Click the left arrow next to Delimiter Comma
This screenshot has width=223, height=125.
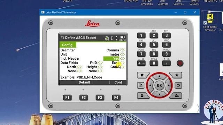pyautogui.click(x=121, y=50)
